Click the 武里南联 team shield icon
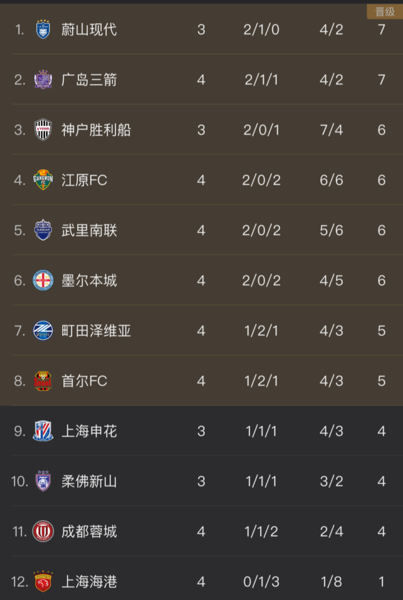 (43, 230)
